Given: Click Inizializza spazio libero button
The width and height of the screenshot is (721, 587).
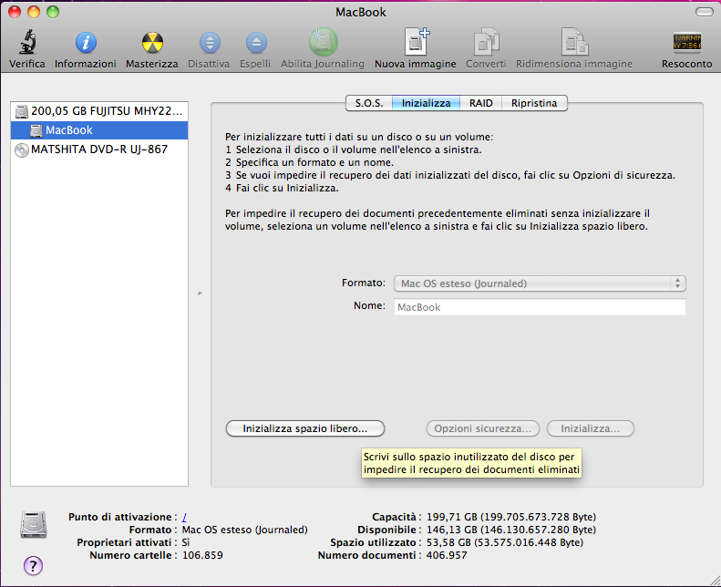Looking at the screenshot, I should coord(305,428).
